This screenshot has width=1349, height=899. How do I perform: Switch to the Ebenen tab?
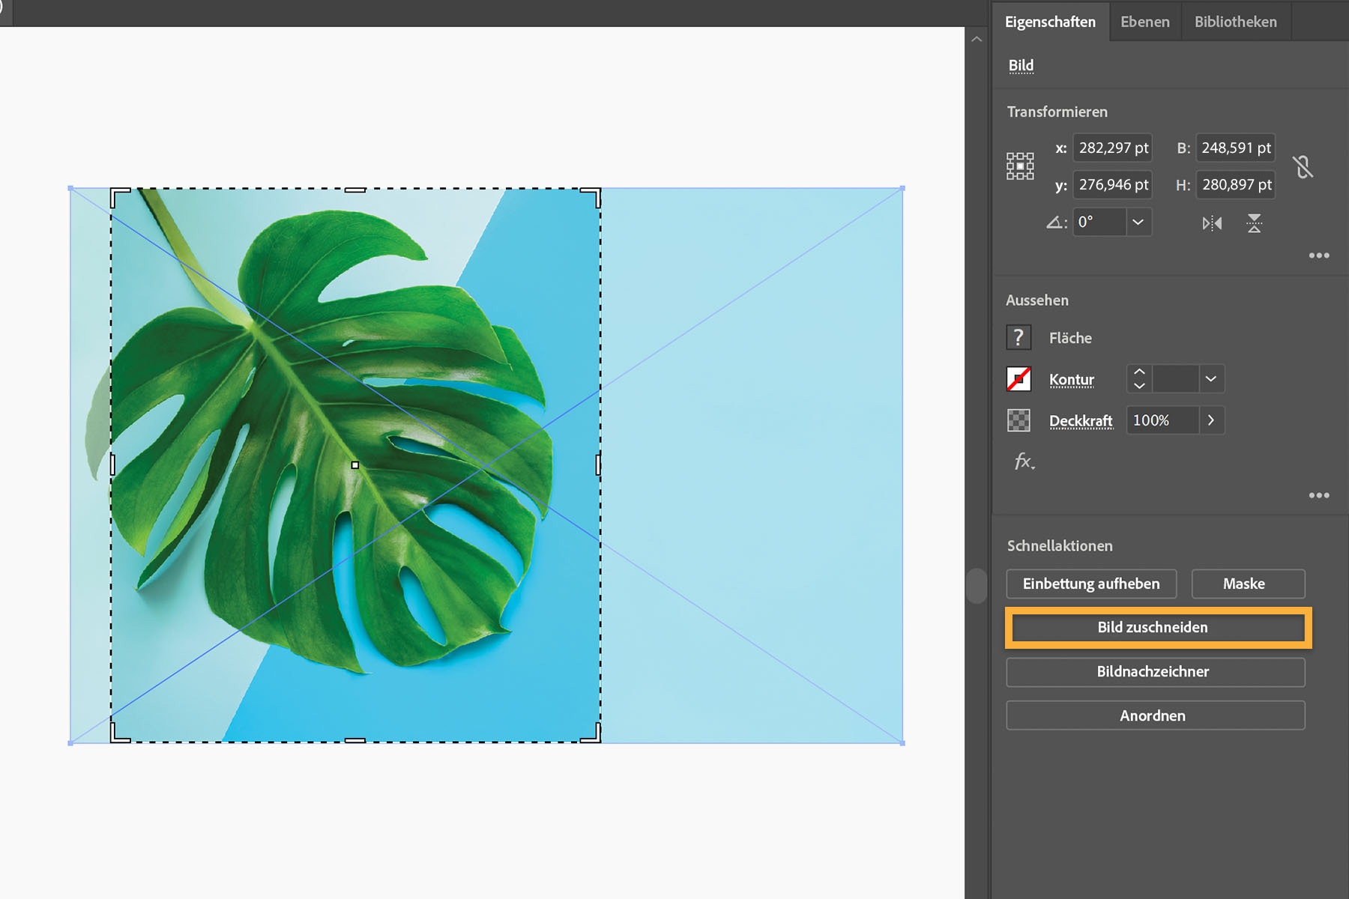tap(1144, 21)
